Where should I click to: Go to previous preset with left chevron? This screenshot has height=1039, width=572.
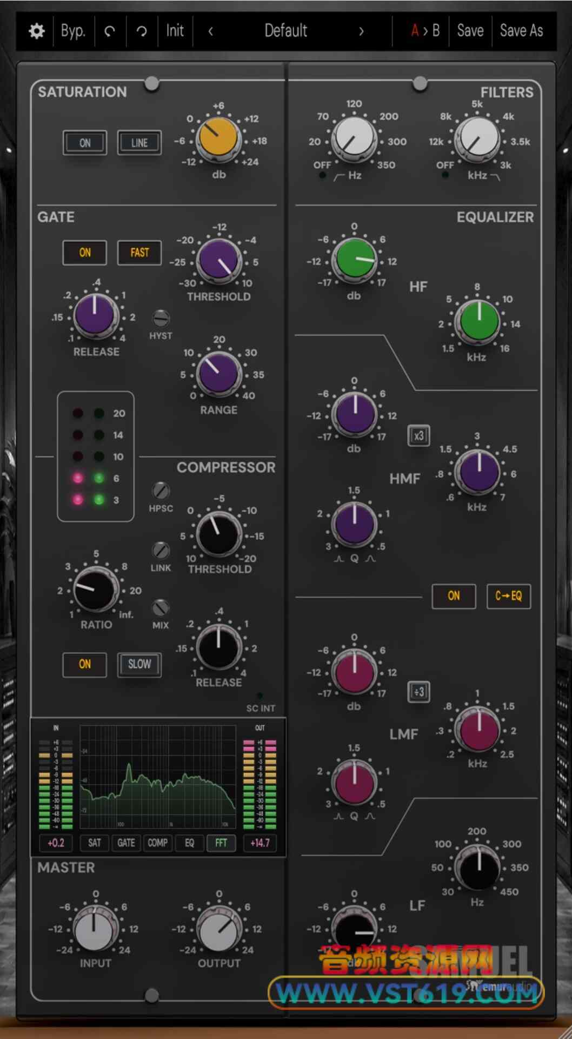[211, 31]
